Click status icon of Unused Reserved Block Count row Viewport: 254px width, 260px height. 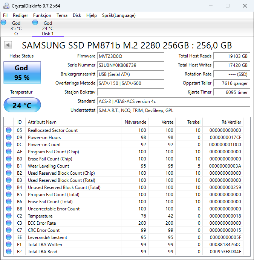pyautogui.click(x=9, y=187)
